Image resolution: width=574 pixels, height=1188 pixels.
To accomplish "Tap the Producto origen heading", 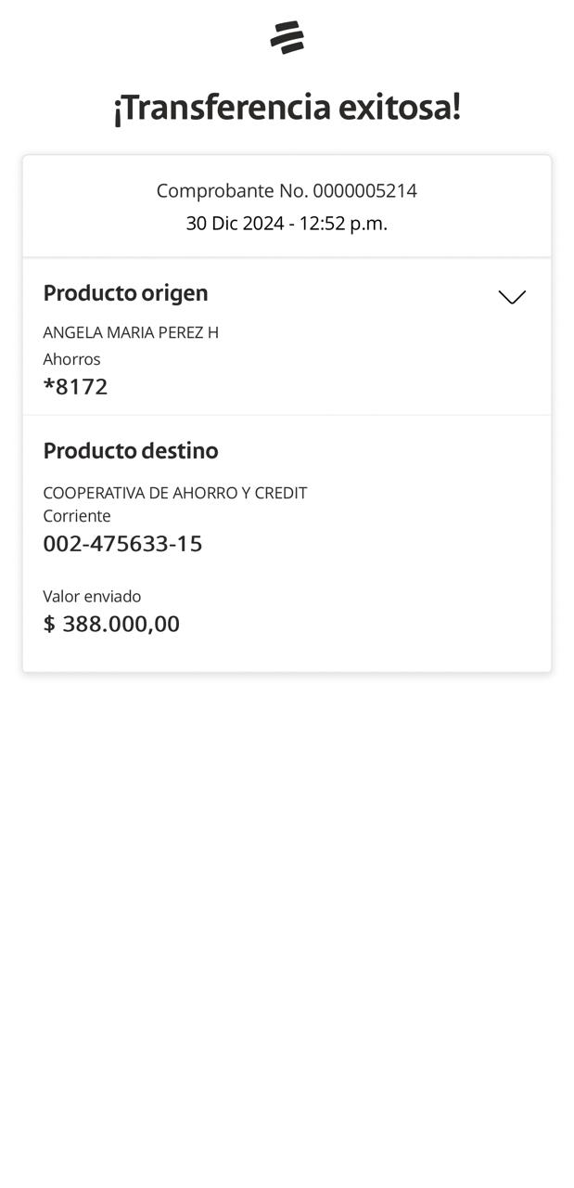I will (125, 292).
